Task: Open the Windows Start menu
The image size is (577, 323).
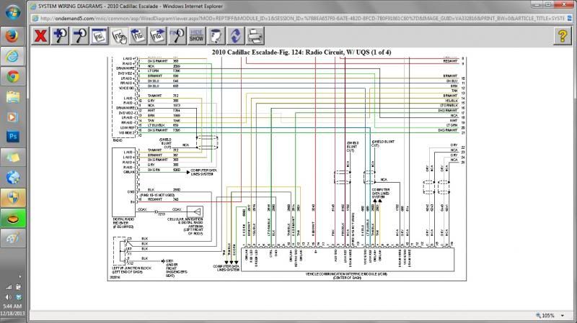Action: [13, 12]
